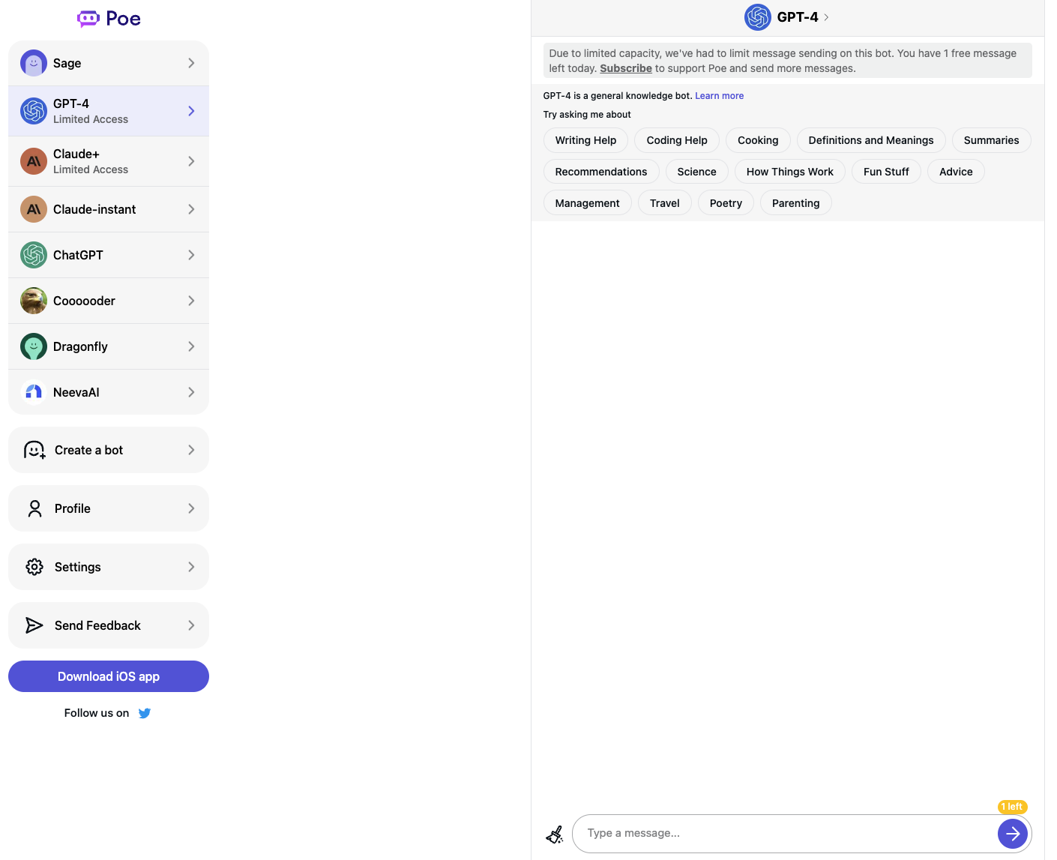Screen dimensions: 1057x860
Task: Expand the Sage row chevron
Action: click(x=191, y=63)
